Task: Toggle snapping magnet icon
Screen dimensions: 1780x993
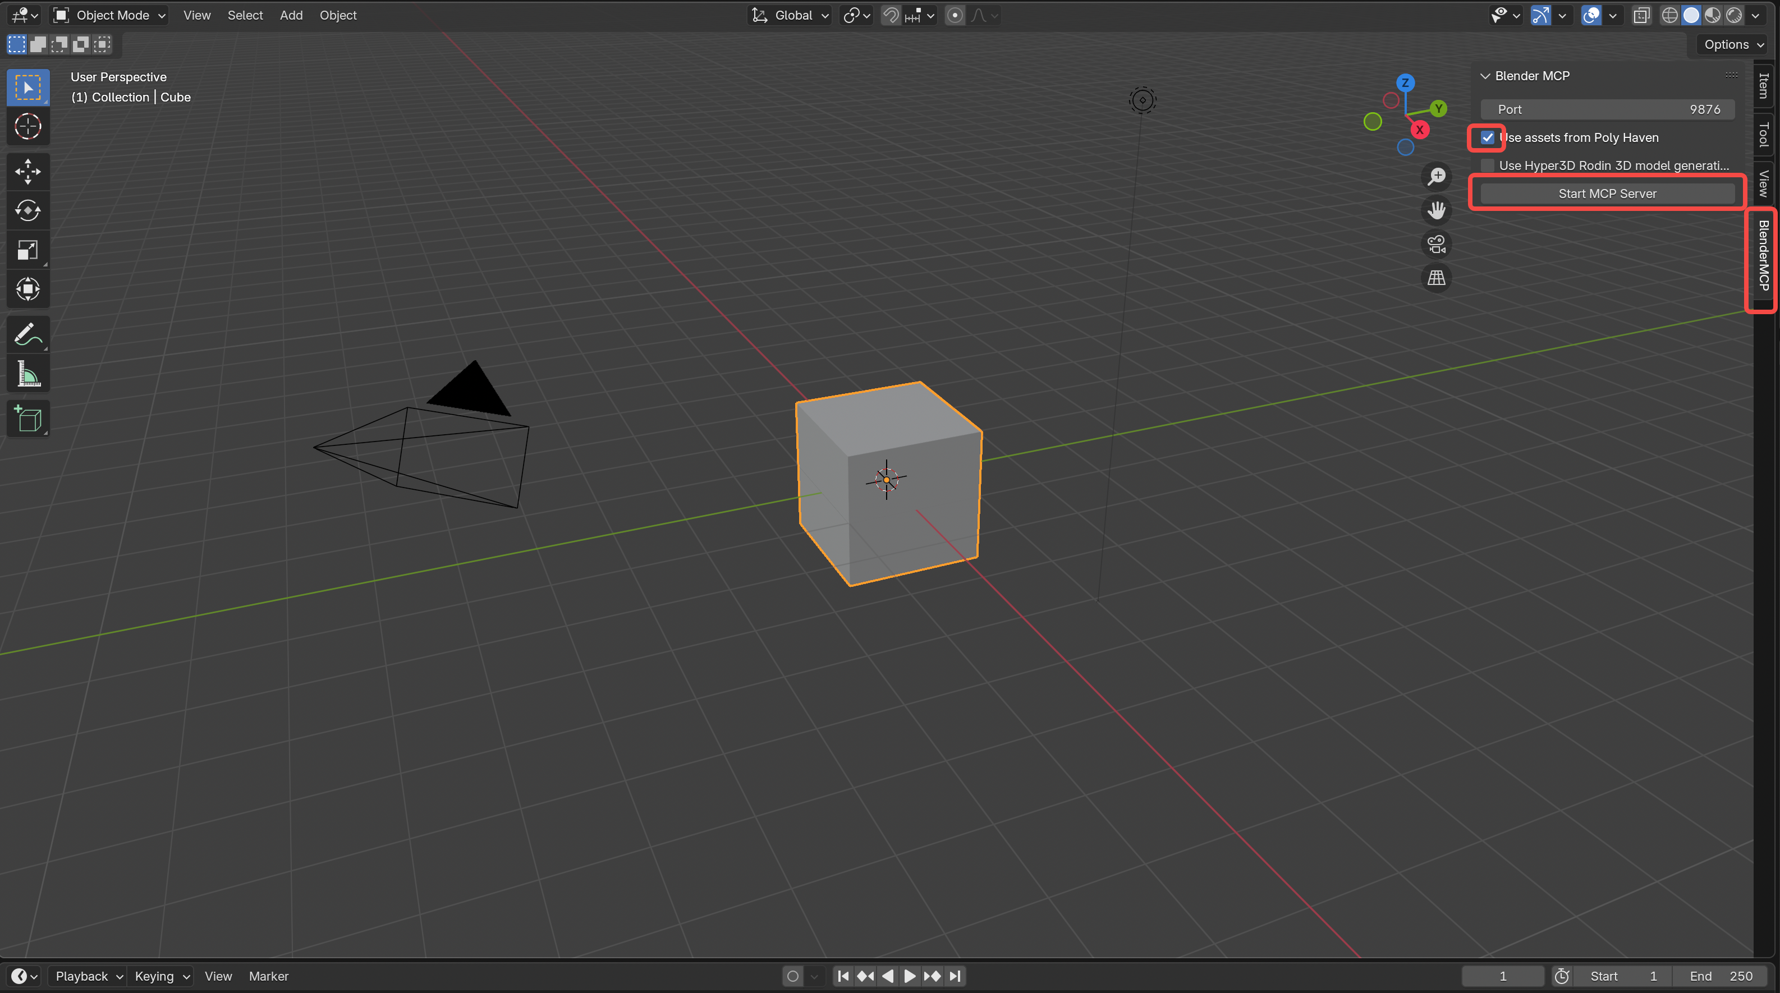Action: point(891,15)
